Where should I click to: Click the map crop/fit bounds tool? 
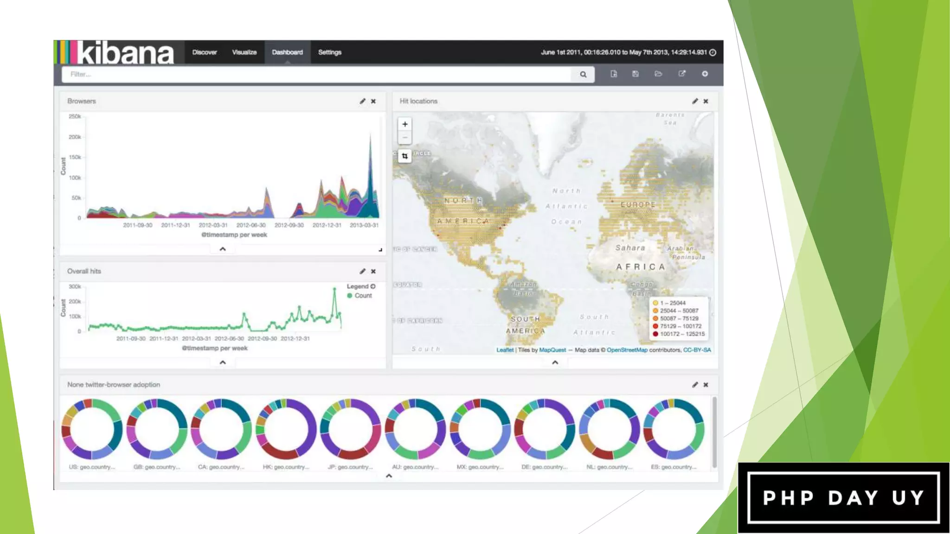click(x=405, y=156)
